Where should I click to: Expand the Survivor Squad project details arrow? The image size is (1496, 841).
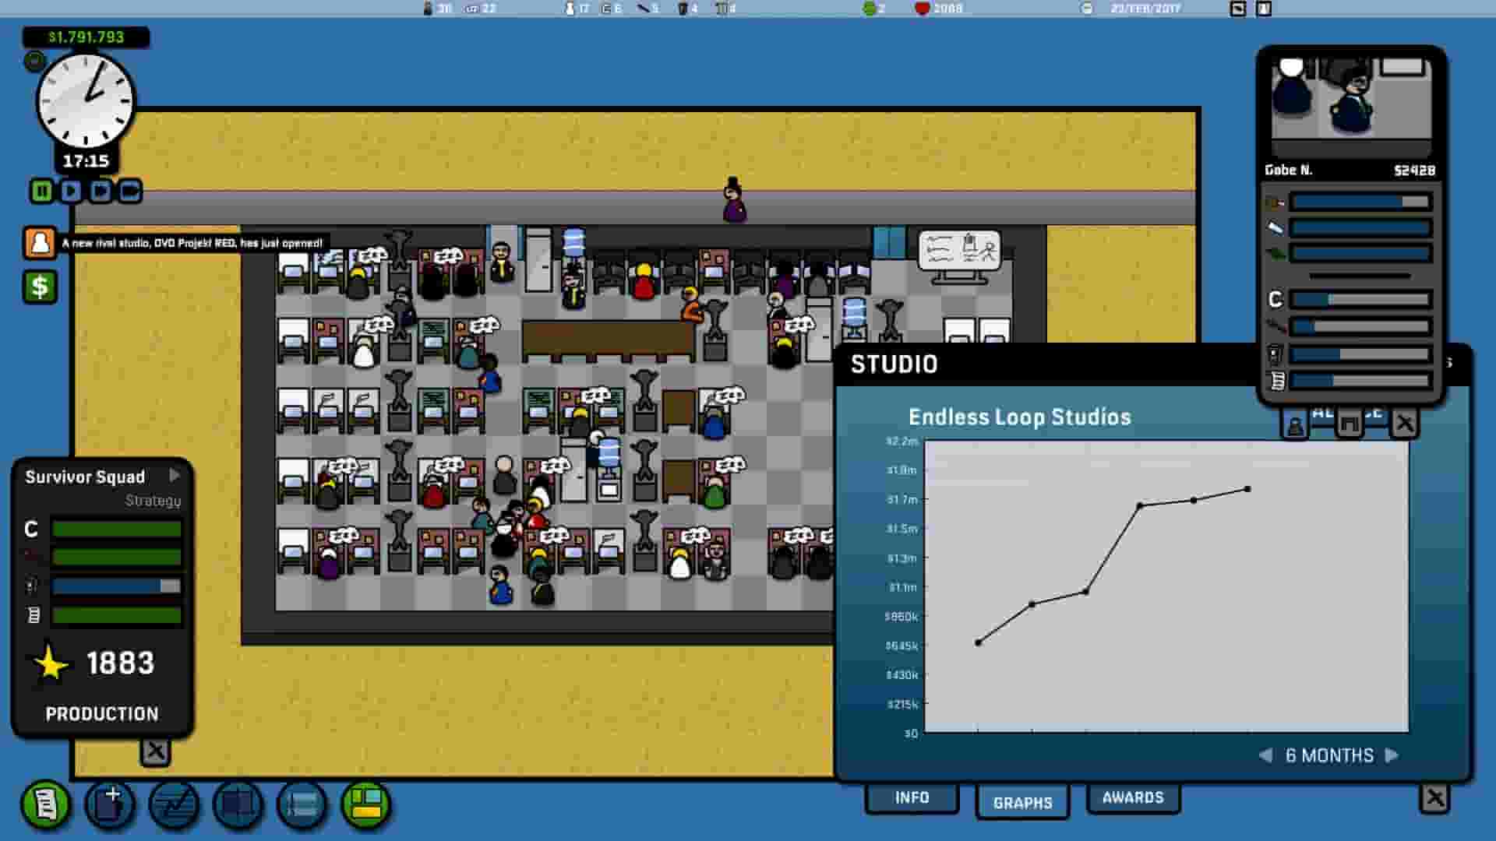tap(175, 476)
